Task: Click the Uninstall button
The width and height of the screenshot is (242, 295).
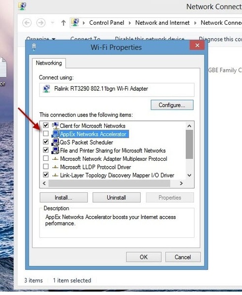Action: (x=117, y=197)
